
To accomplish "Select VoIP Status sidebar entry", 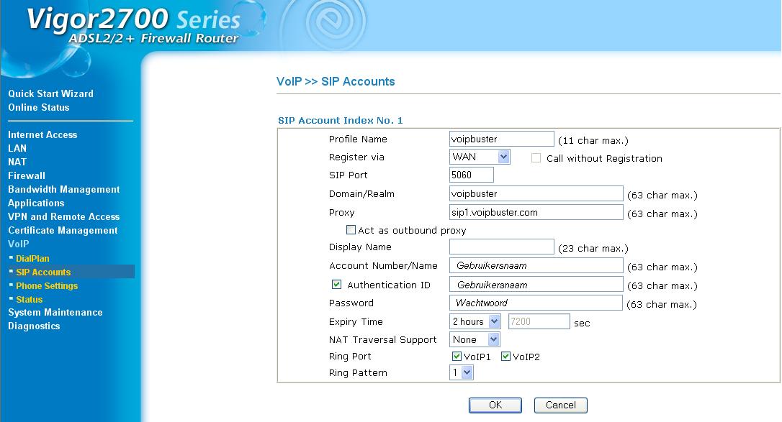I will click(x=29, y=300).
